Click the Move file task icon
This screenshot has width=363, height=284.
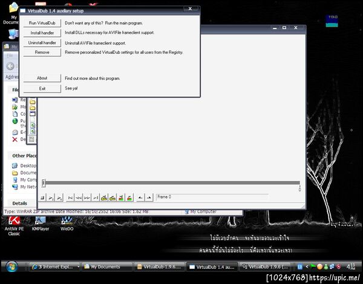coord(15,107)
